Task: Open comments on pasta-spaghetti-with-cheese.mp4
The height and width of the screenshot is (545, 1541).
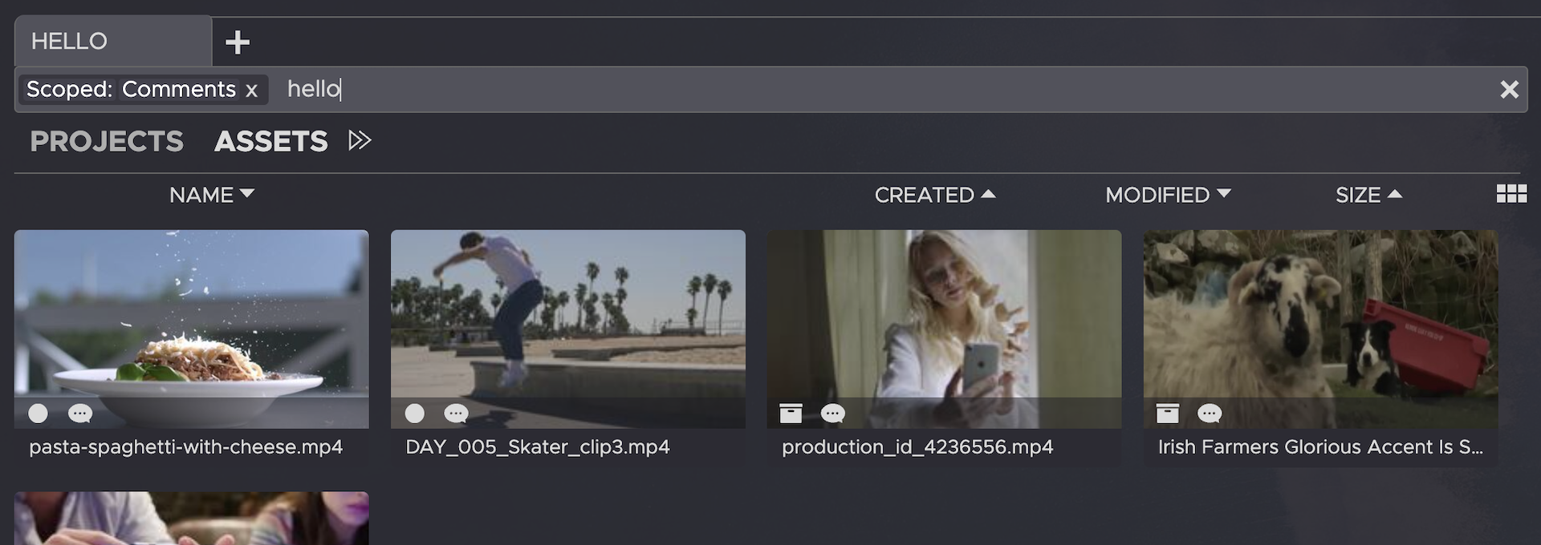Action: (80, 414)
